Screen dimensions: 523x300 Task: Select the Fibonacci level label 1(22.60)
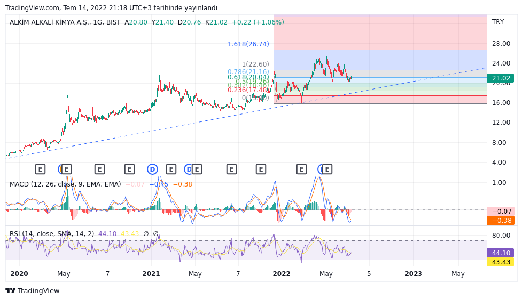pyautogui.click(x=255, y=64)
